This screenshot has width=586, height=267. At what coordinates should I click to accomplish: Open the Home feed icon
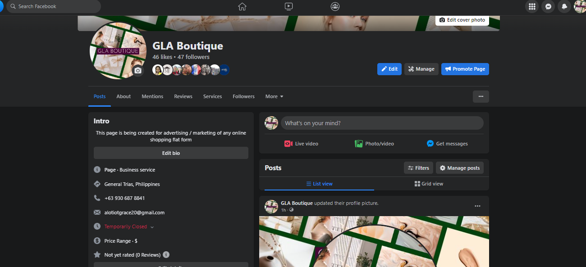(243, 6)
